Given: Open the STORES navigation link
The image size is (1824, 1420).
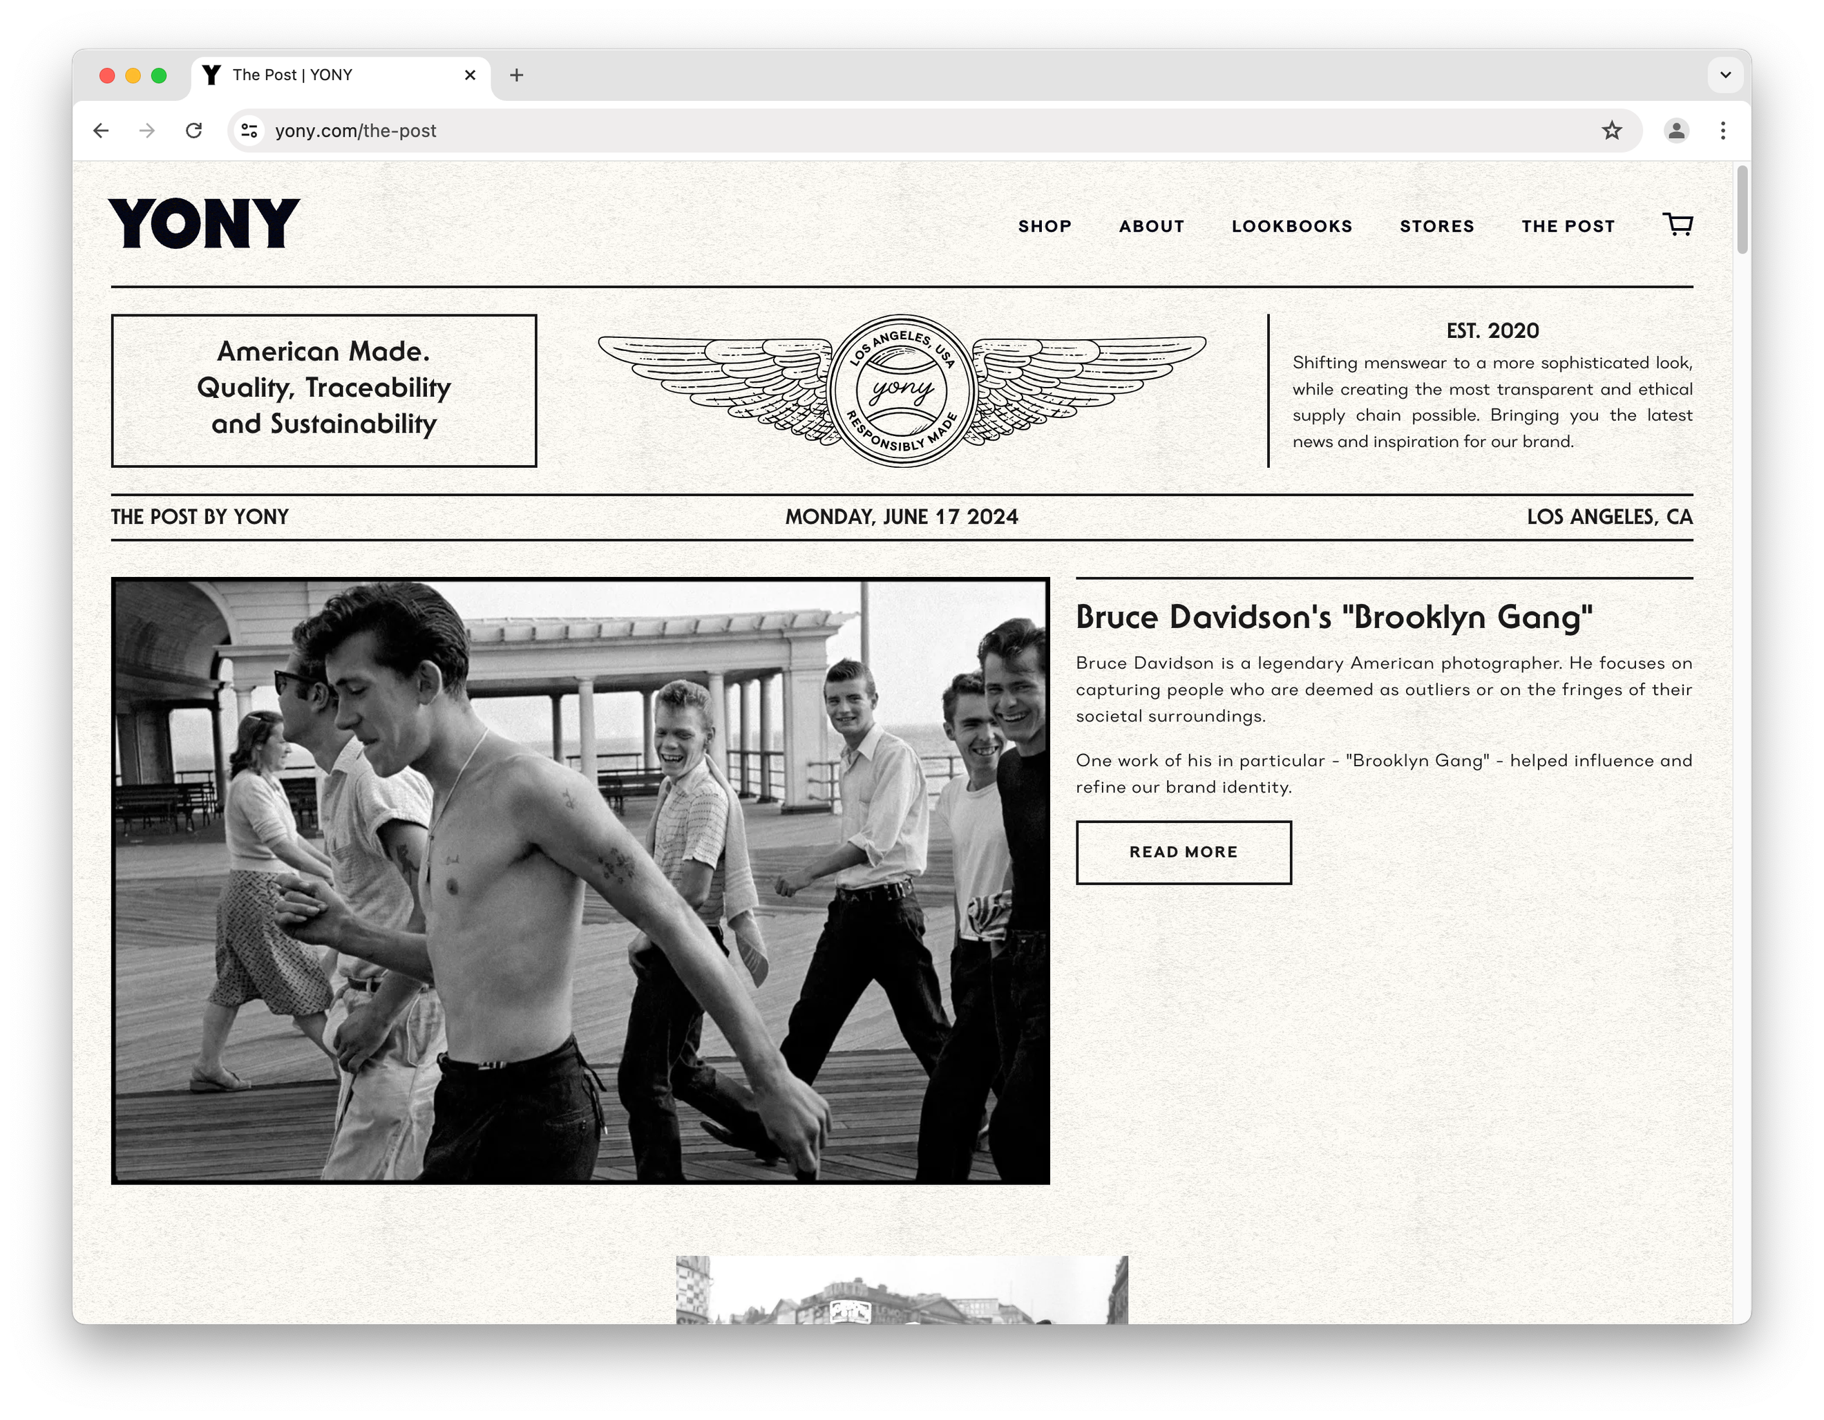Looking at the screenshot, I should pos(1436,227).
